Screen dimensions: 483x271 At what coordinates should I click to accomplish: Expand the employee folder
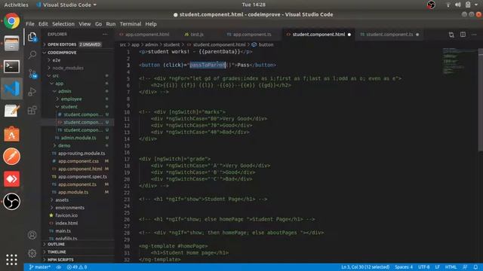(x=71, y=99)
